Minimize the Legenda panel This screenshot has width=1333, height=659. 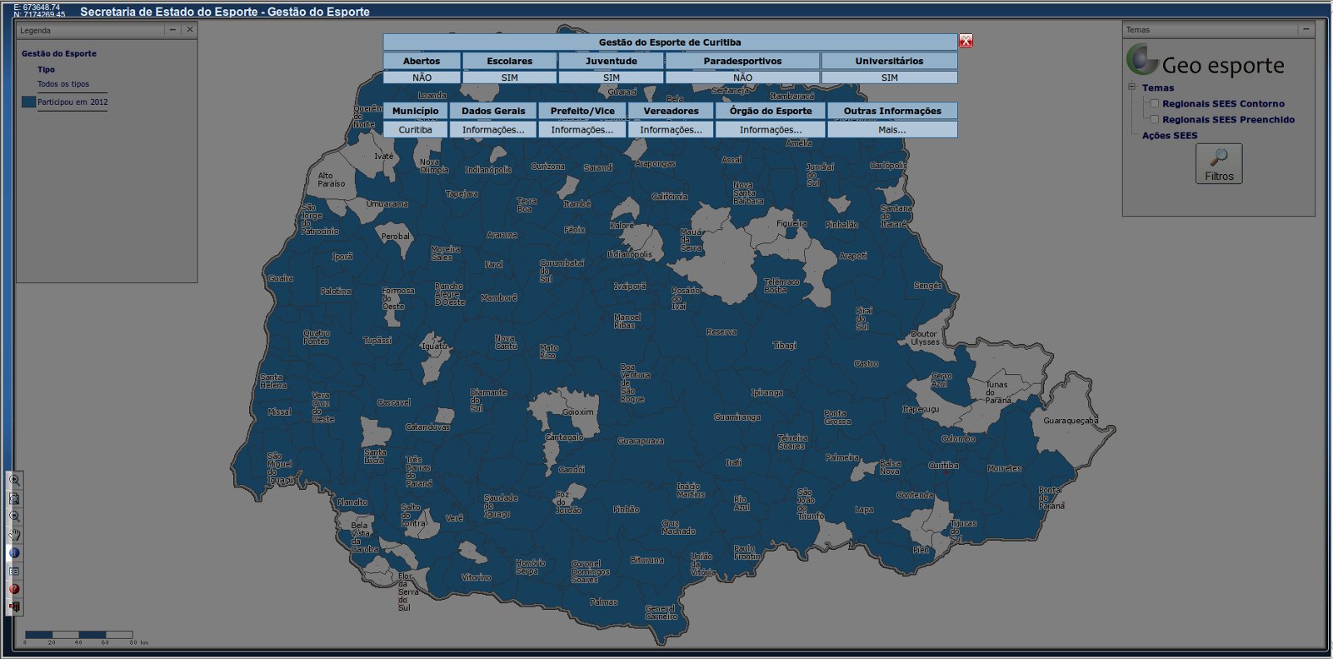click(x=172, y=30)
